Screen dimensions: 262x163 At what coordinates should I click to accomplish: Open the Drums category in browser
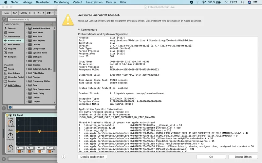click(x=11, y=32)
